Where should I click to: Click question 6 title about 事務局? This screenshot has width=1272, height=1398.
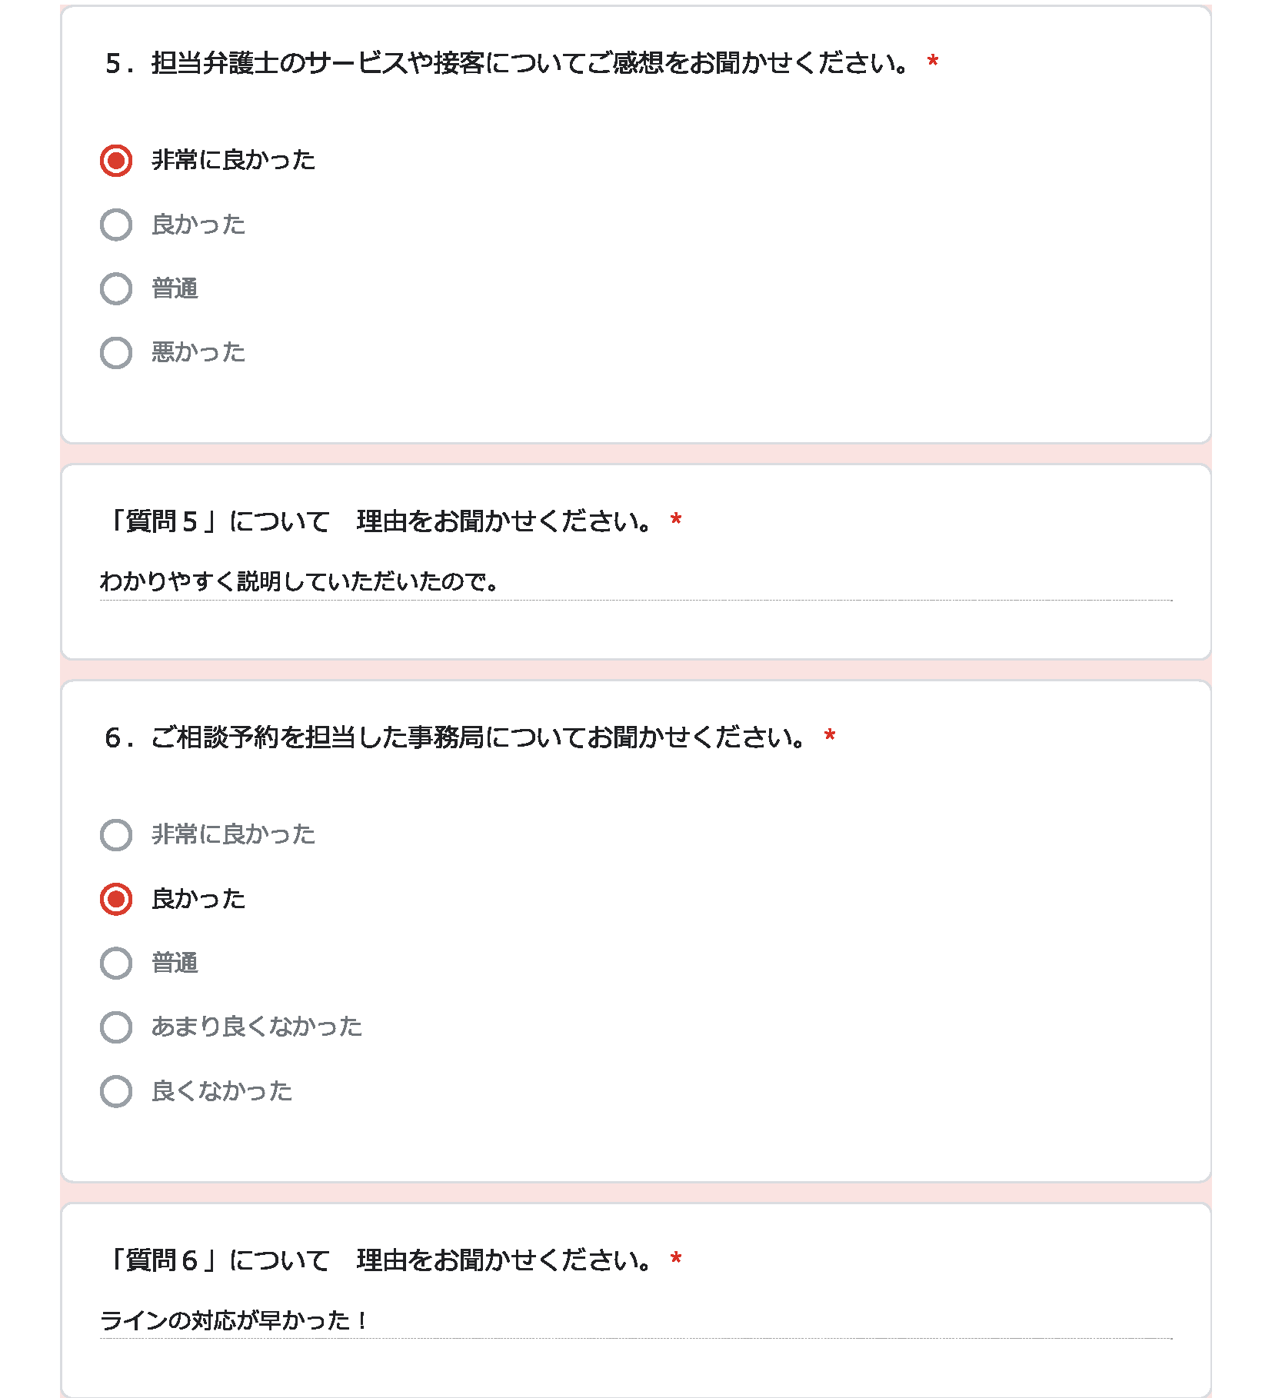pos(456,738)
